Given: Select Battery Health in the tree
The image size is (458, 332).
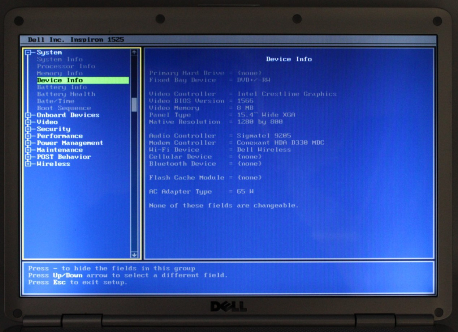Looking at the screenshot, I should click(66, 94).
